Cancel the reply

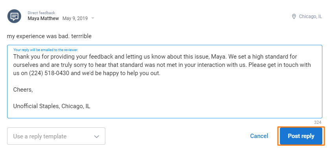pos(259,136)
